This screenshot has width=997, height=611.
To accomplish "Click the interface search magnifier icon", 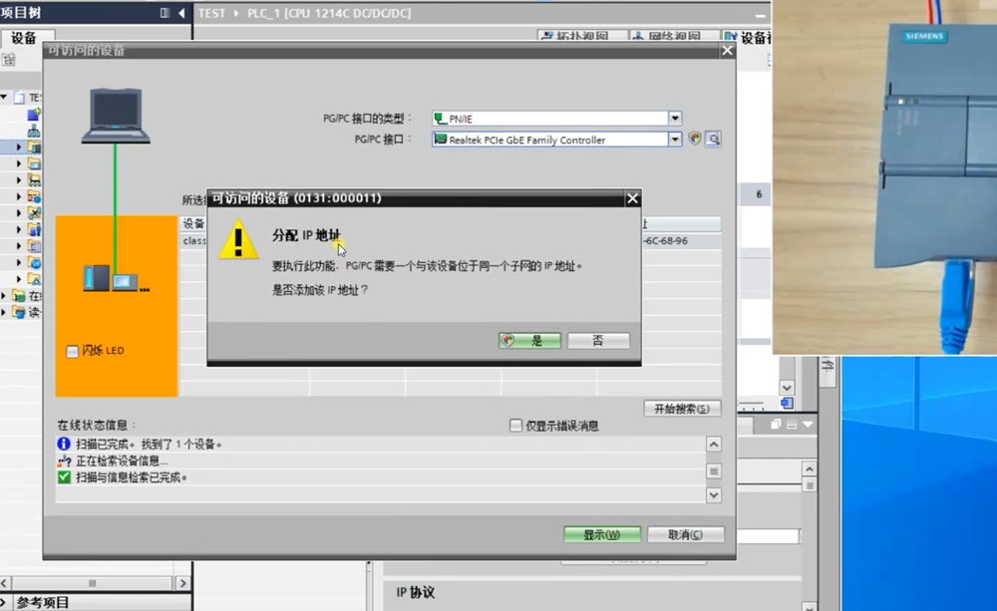I will [713, 140].
